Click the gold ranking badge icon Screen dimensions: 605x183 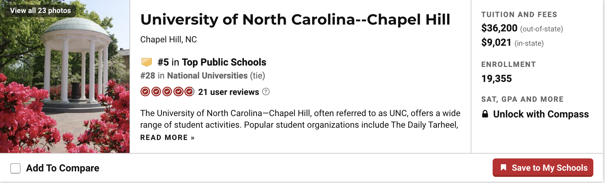147,62
